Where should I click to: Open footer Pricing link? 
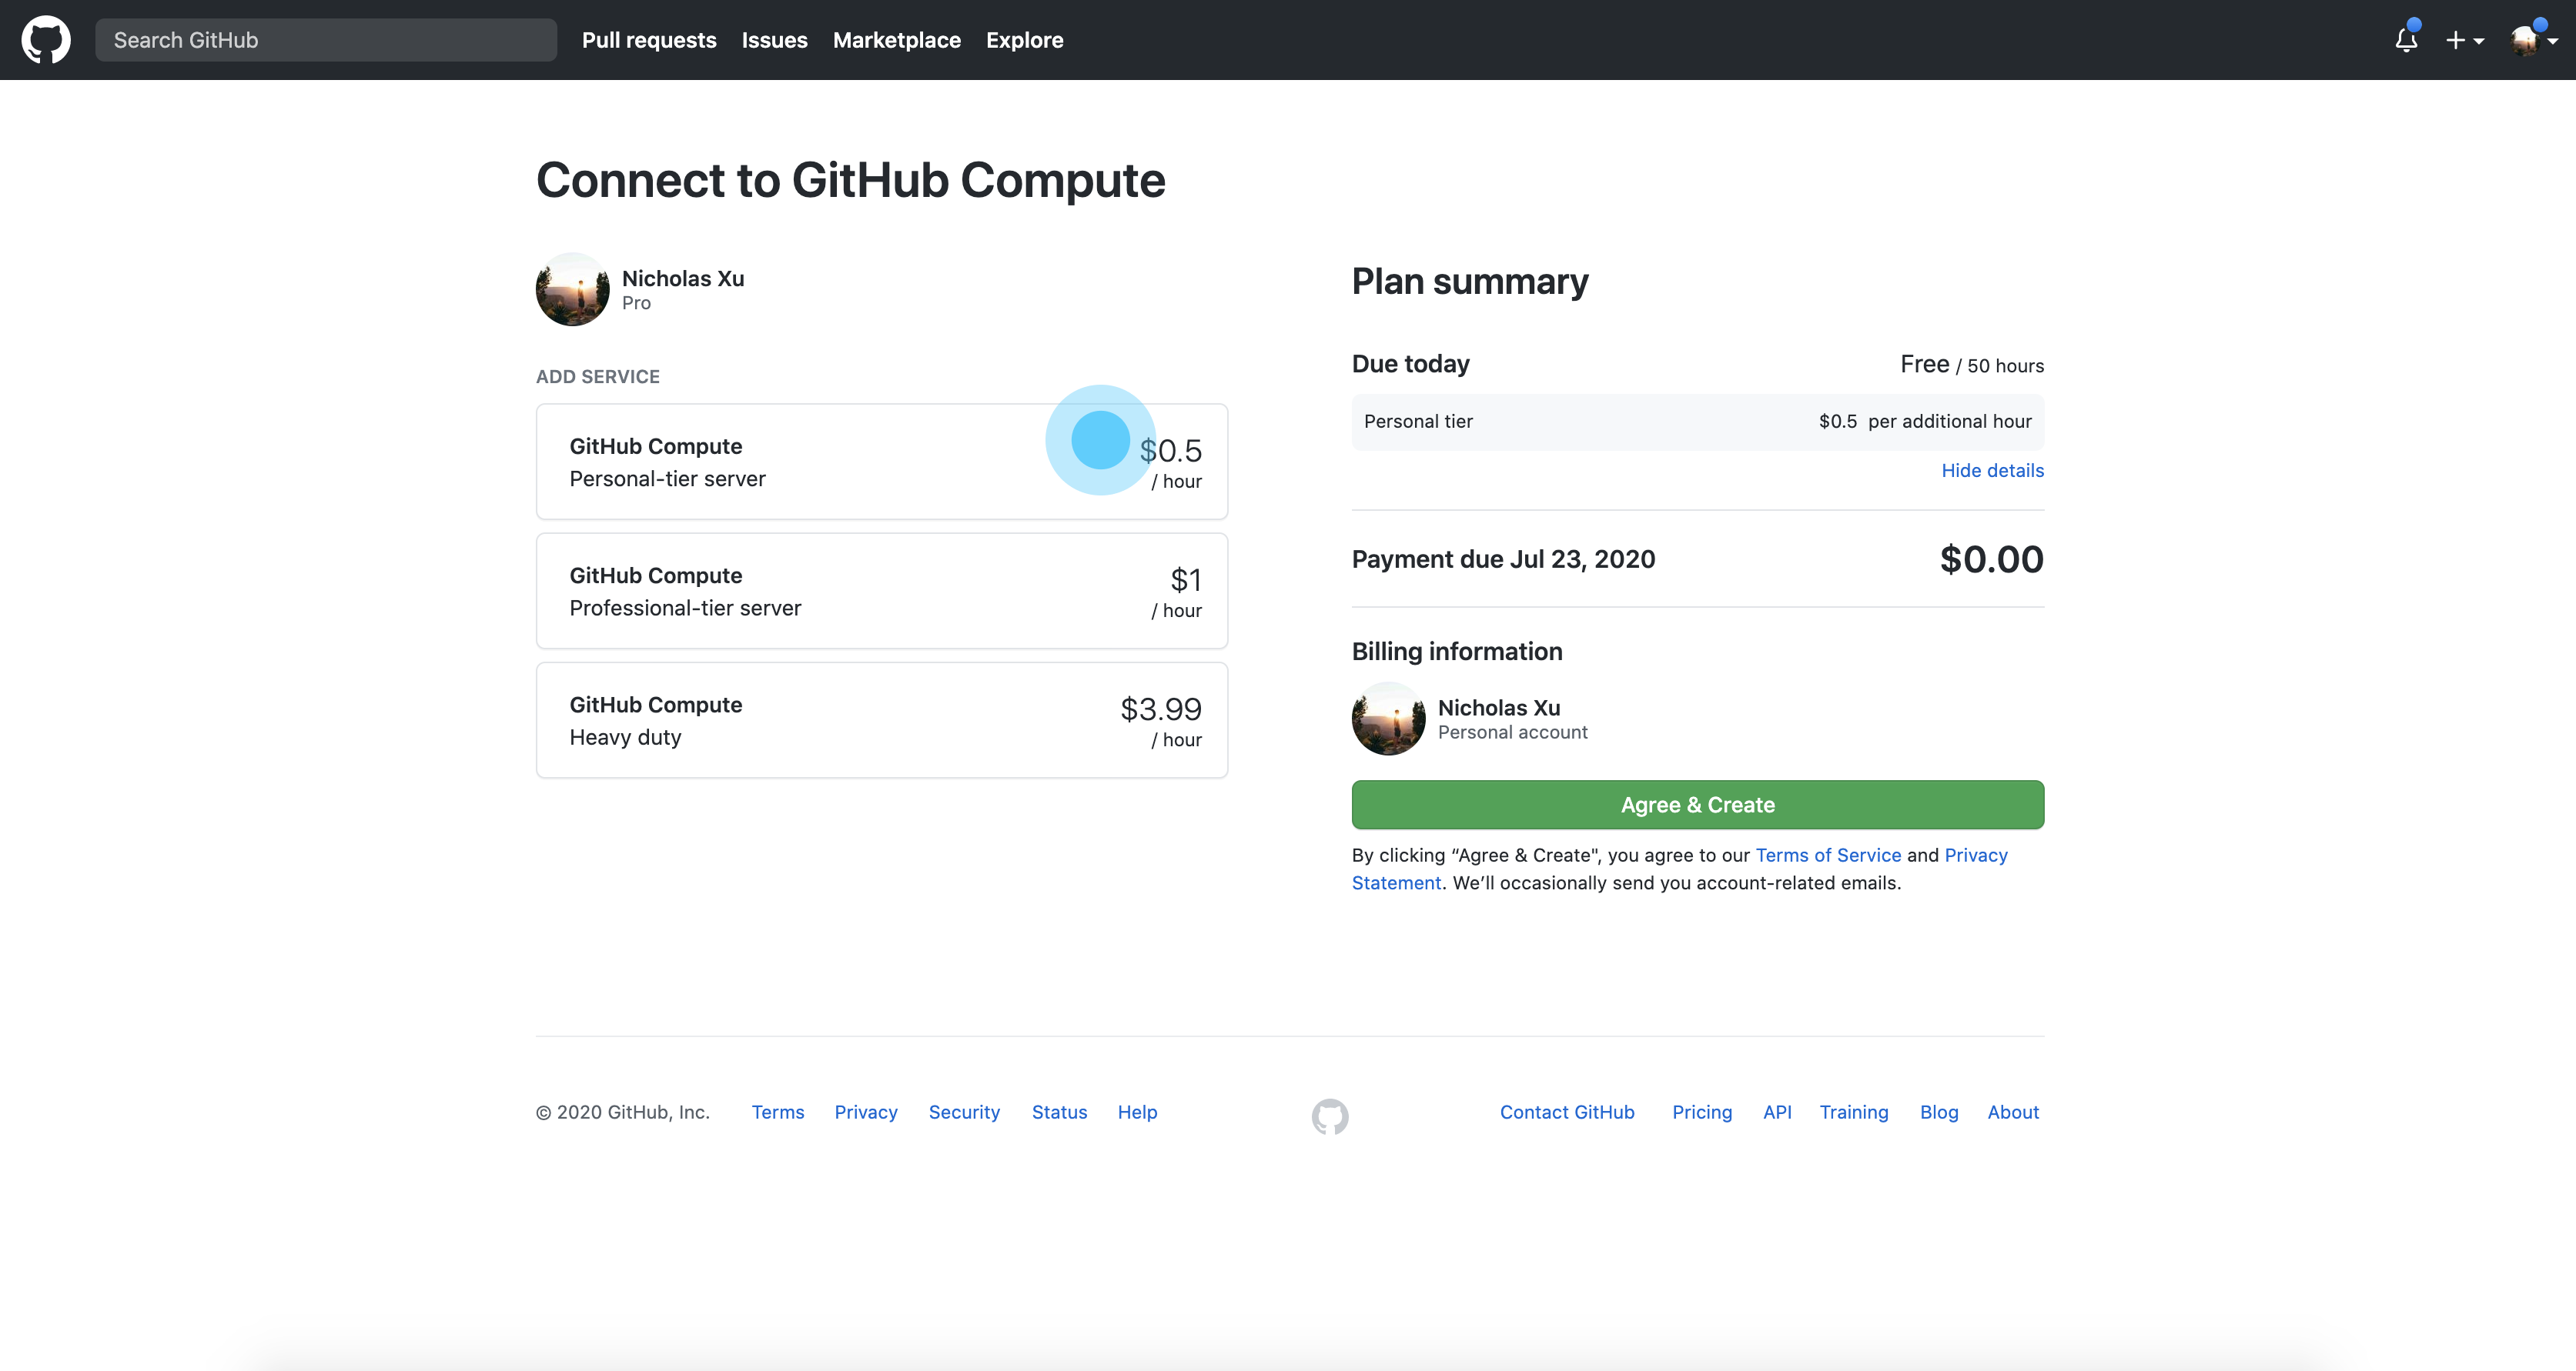coord(1702,1112)
